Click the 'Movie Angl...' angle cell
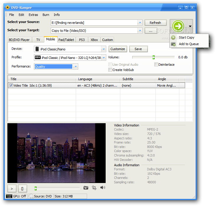 (167, 85)
